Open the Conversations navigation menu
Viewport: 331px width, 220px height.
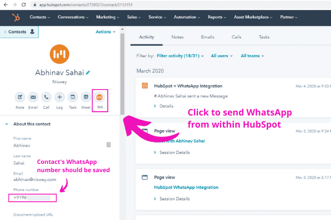[x=73, y=17]
